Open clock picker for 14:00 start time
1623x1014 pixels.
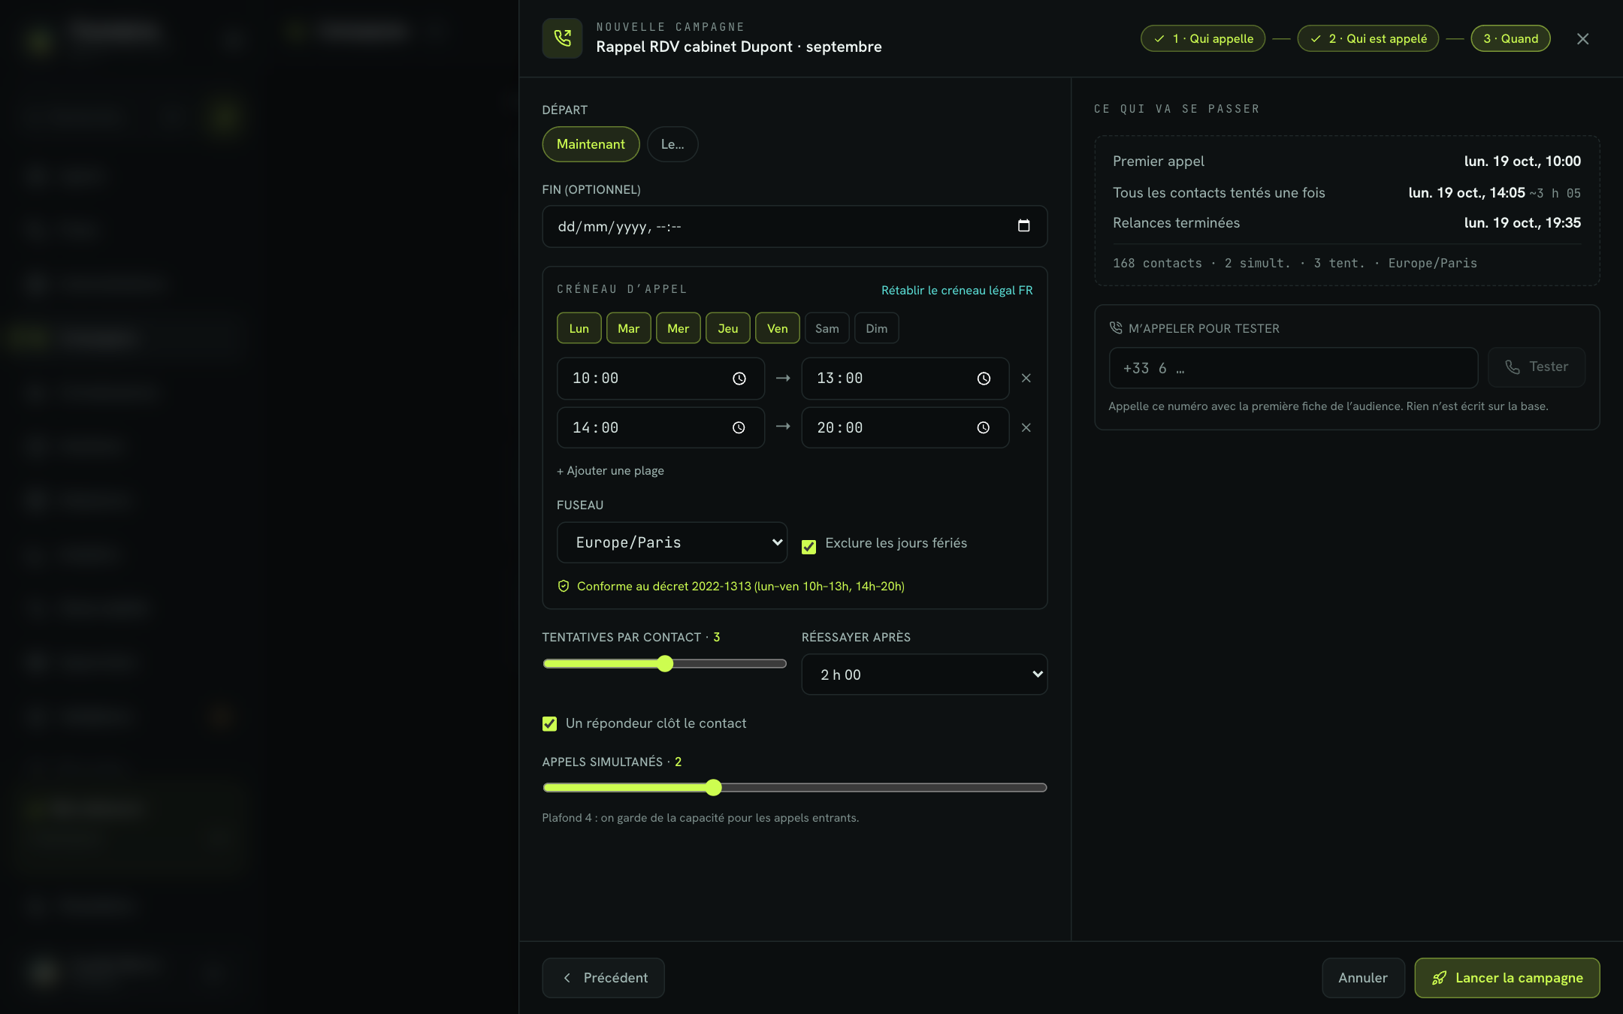(739, 428)
